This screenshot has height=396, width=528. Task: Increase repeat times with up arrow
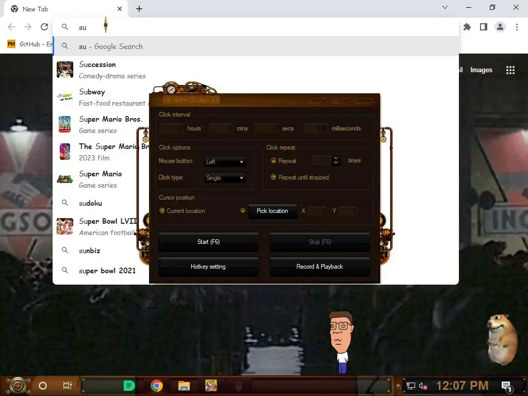click(x=336, y=158)
